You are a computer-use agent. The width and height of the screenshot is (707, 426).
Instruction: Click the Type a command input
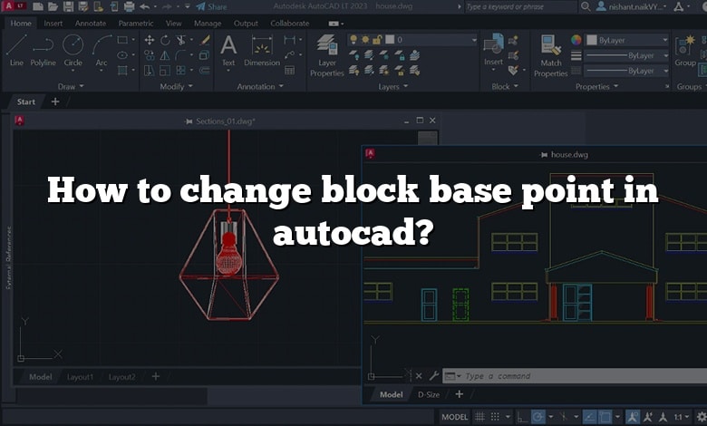[544, 376]
